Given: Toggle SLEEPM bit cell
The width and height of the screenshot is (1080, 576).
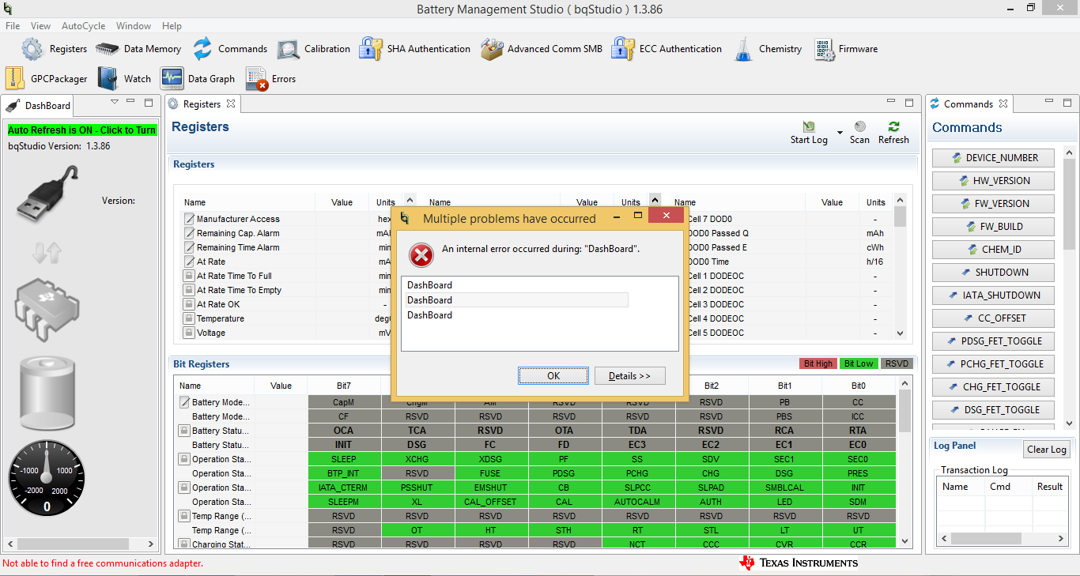Looking at the screenshot, I should [x=344, y=502].
